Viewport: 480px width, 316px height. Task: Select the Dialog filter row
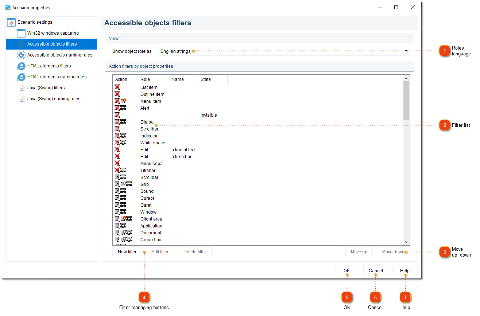(x=147, y=122)
